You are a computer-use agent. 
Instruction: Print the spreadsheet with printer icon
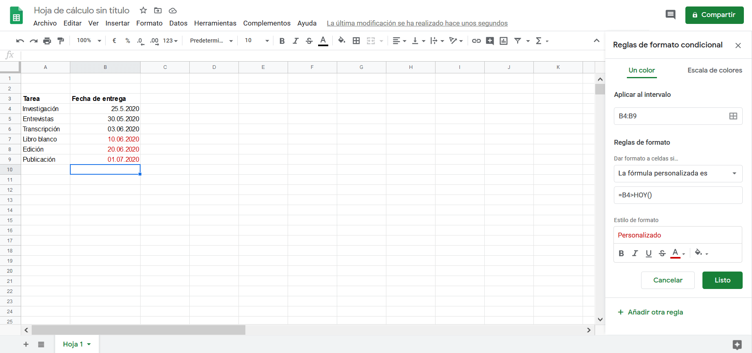47,41
